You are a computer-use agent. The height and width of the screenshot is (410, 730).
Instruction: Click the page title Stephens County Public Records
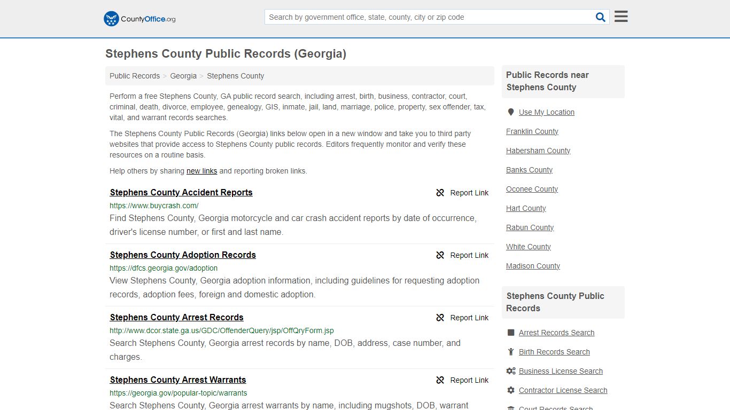point(226,54)
